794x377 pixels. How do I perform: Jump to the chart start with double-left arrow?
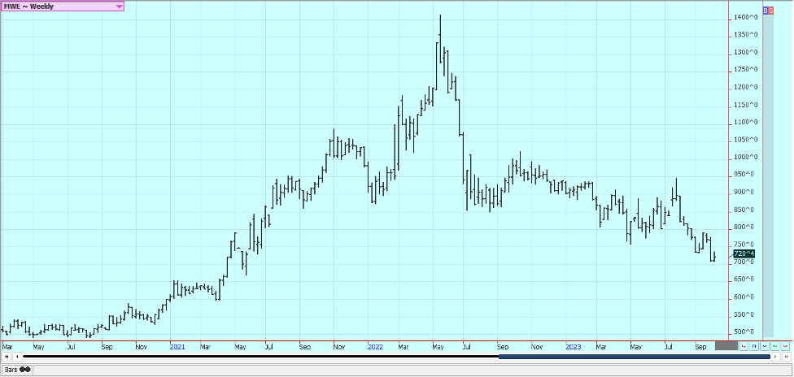point(7,356)
